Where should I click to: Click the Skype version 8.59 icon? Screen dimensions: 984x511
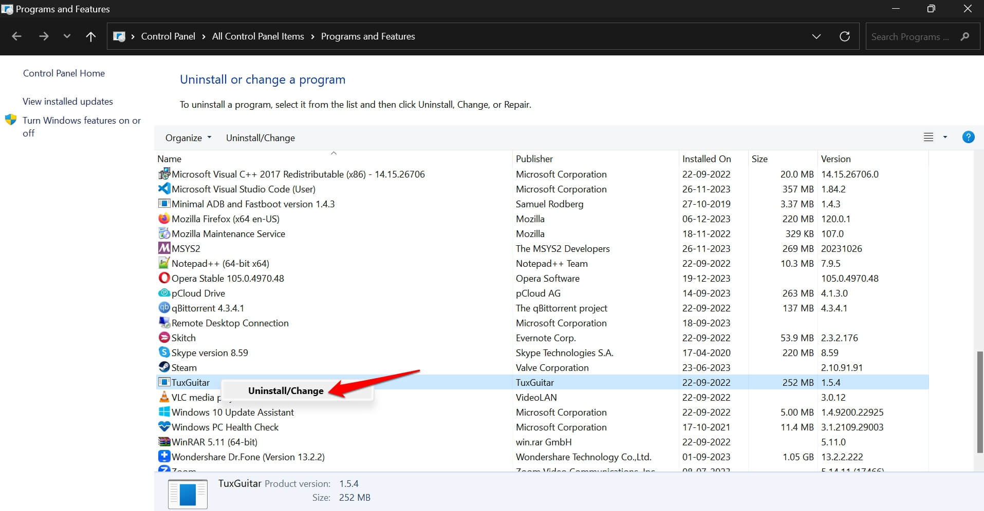pyautogui.click(x=164, y=352)
